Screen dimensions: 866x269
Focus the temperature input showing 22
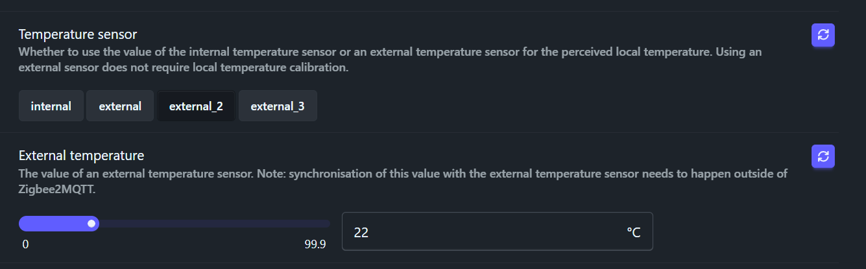coord(480,231)
